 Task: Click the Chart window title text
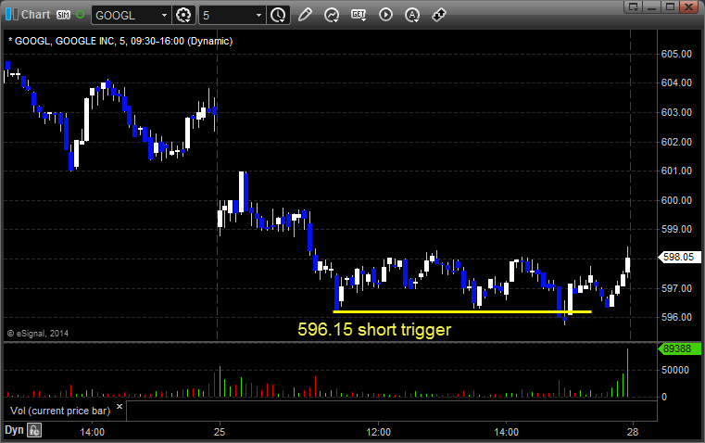click(x=35, y=15)
